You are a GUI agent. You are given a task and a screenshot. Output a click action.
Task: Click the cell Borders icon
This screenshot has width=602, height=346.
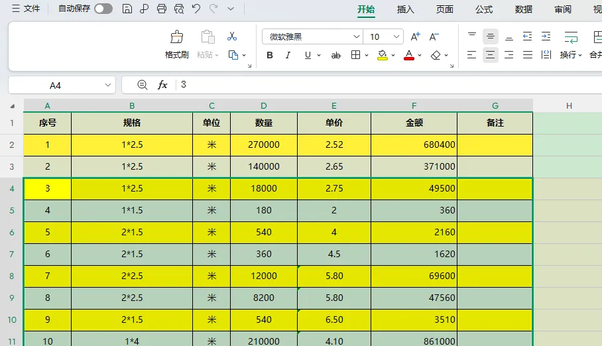(x=355, y=55)
